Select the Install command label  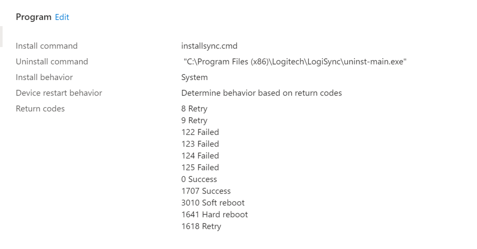tap(47, 46)
